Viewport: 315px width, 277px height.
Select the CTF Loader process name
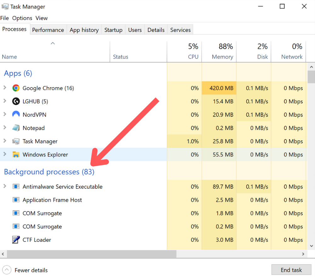point(37,240)
